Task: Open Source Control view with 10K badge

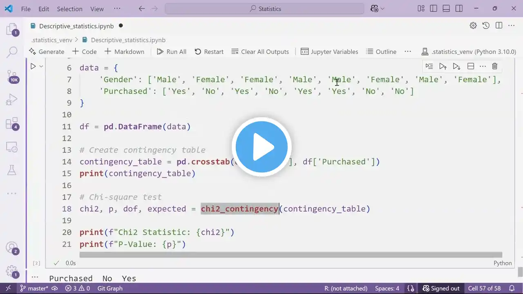Action: point(12,76)
